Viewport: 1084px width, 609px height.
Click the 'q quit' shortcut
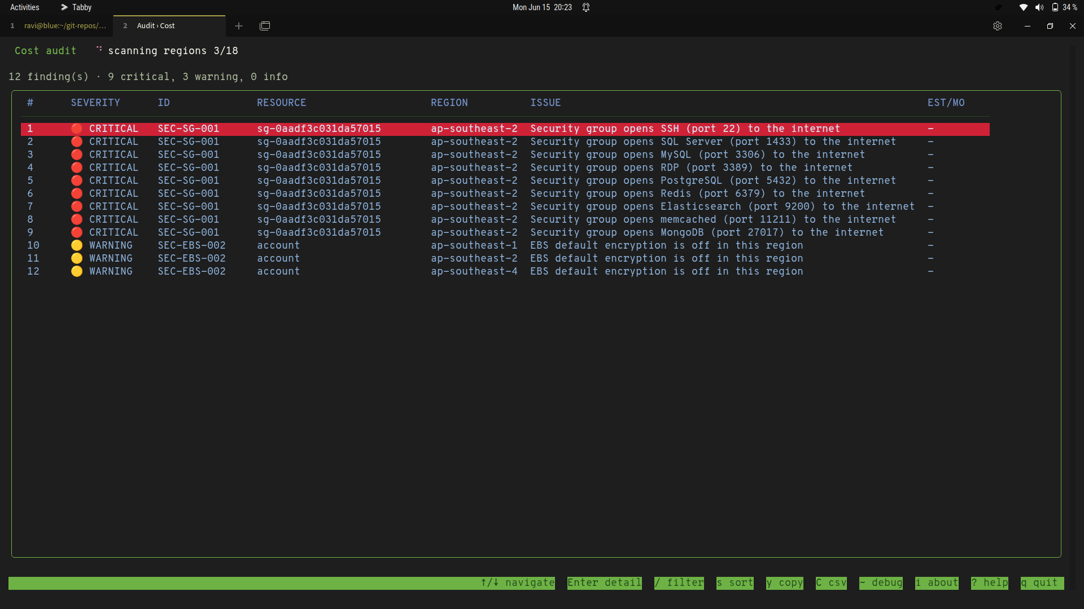click(x=1039, y=582)
